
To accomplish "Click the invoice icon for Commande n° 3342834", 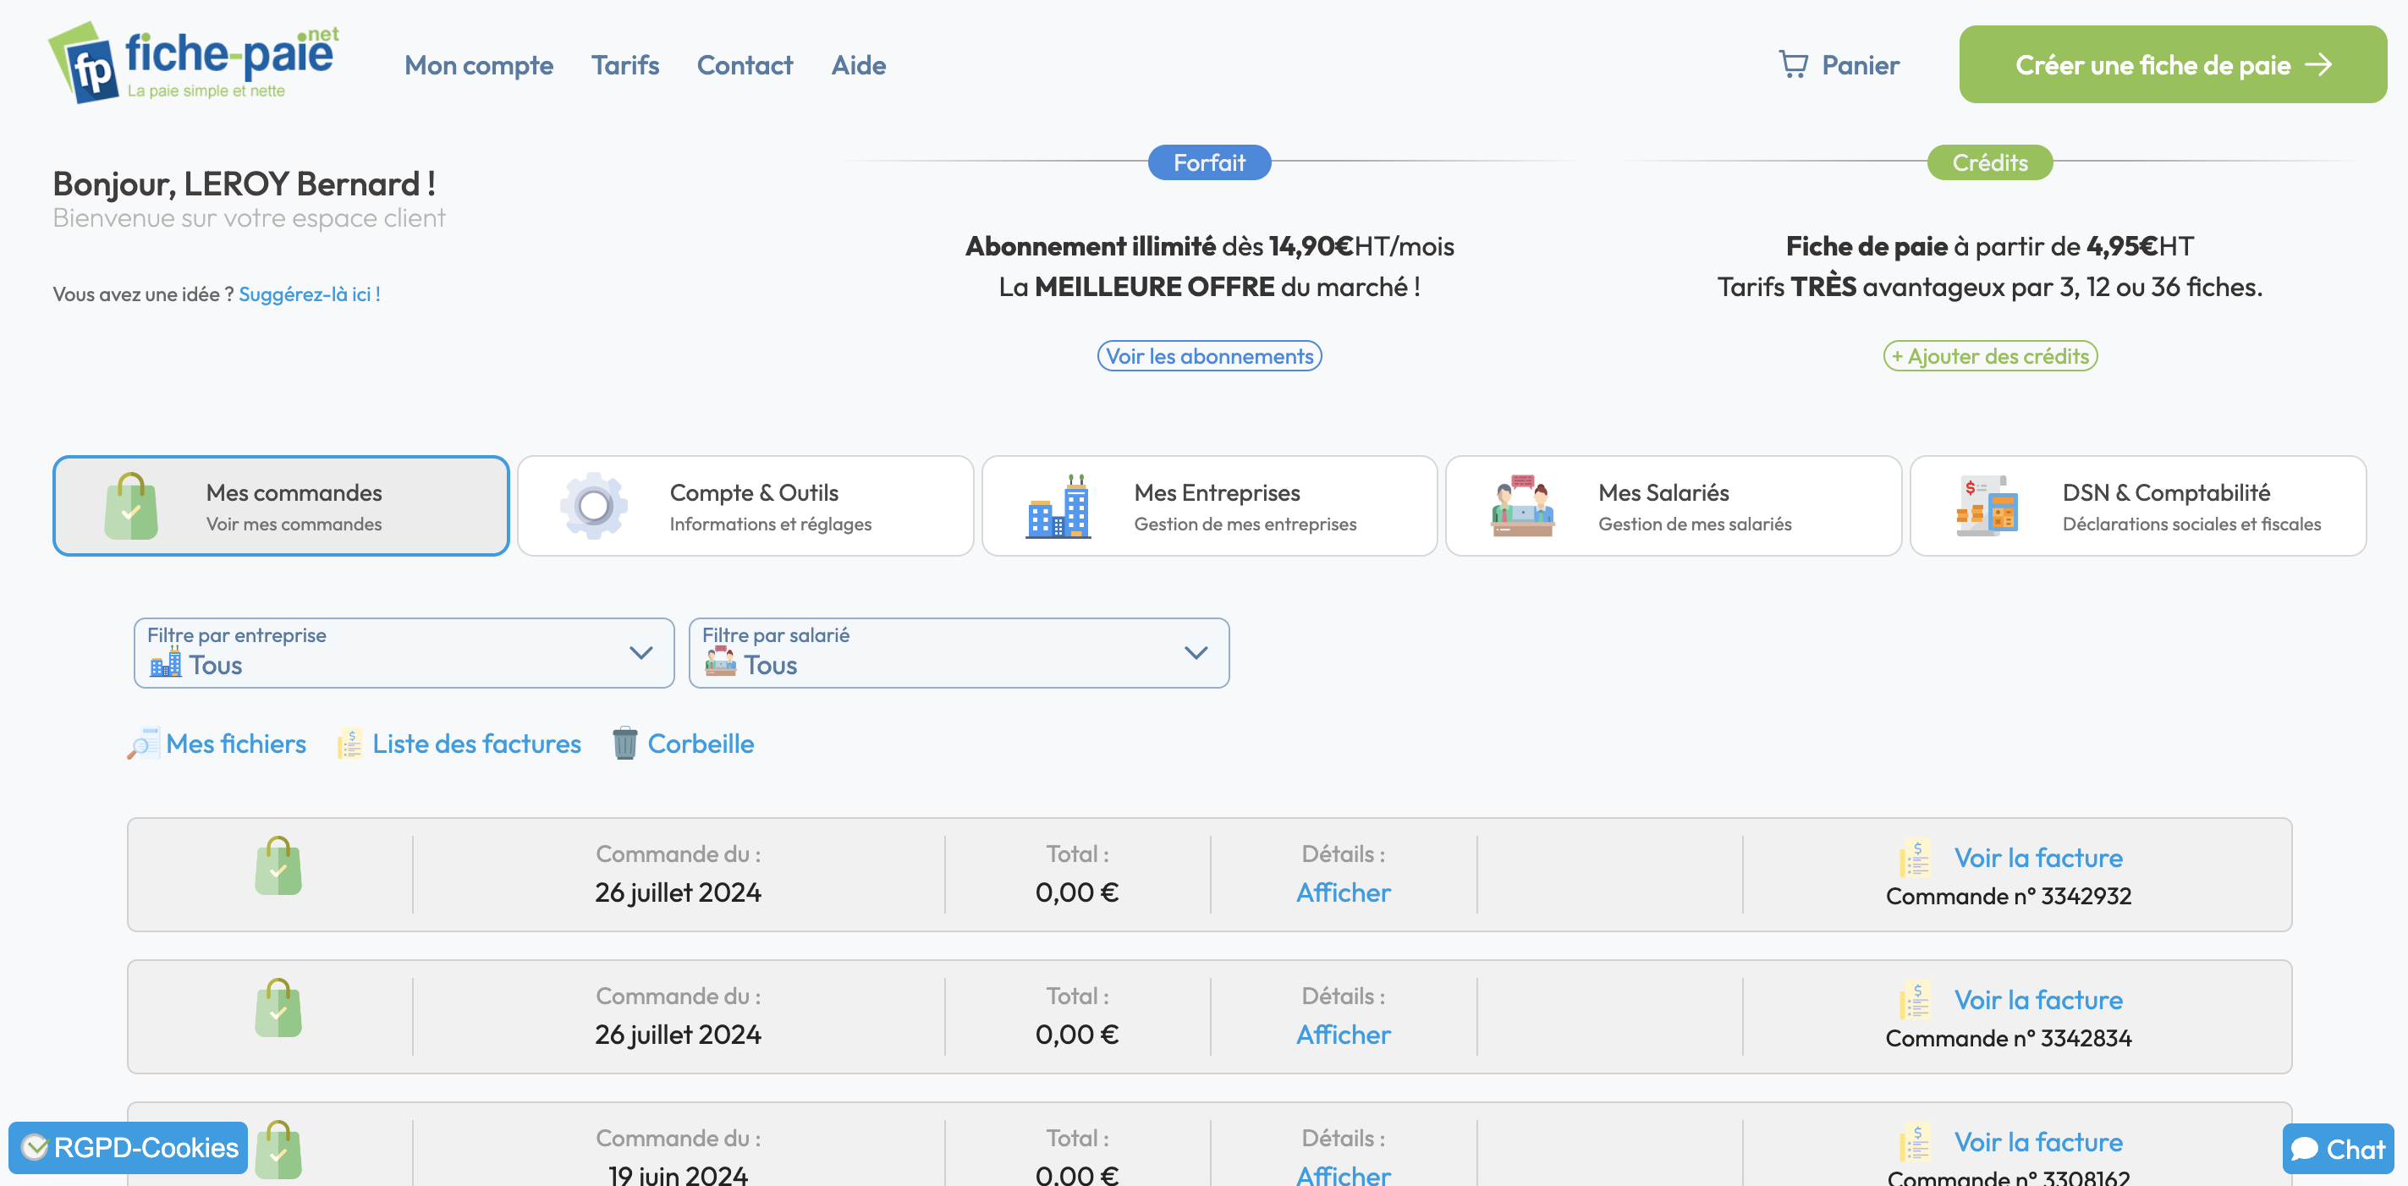I will (1916, 1000).
